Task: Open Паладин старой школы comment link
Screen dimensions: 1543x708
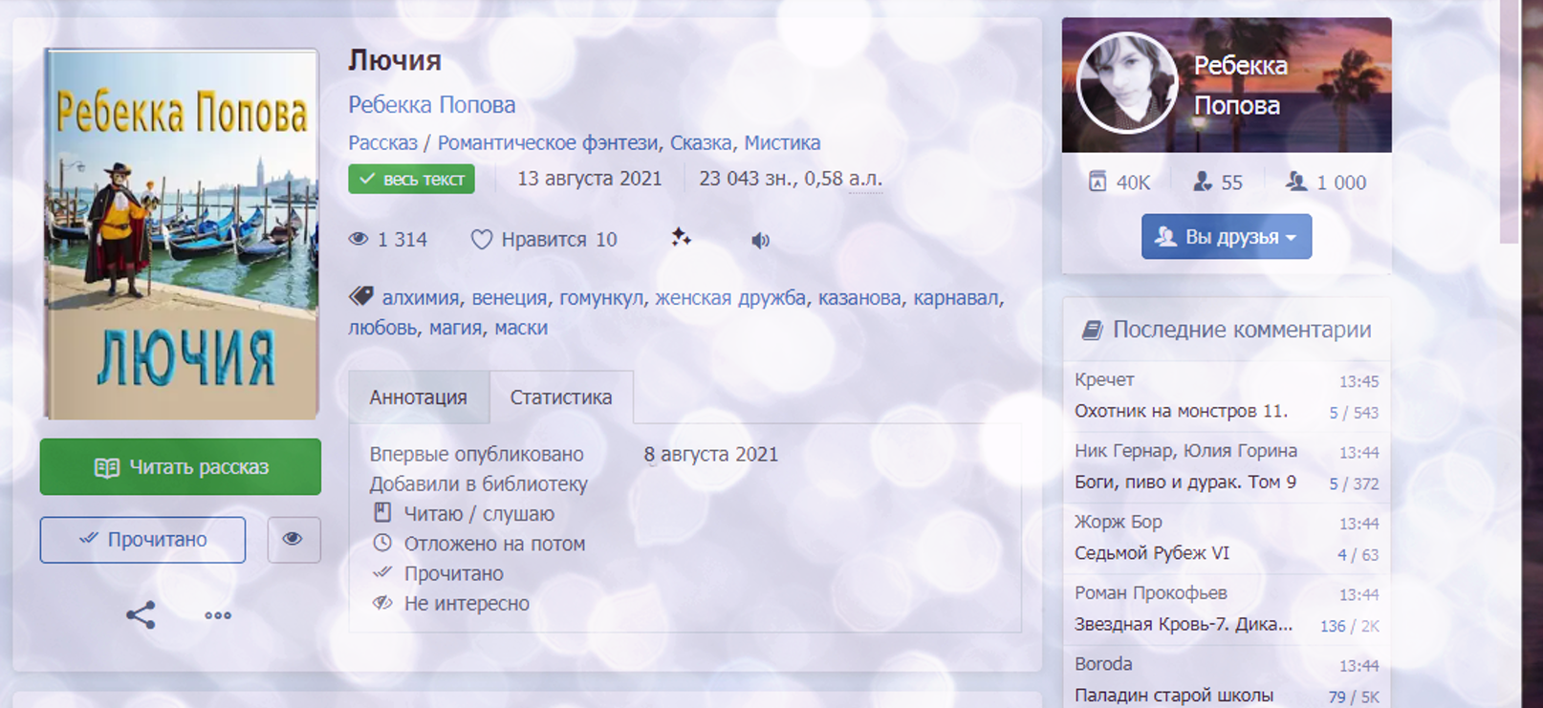Action: 1174,695
